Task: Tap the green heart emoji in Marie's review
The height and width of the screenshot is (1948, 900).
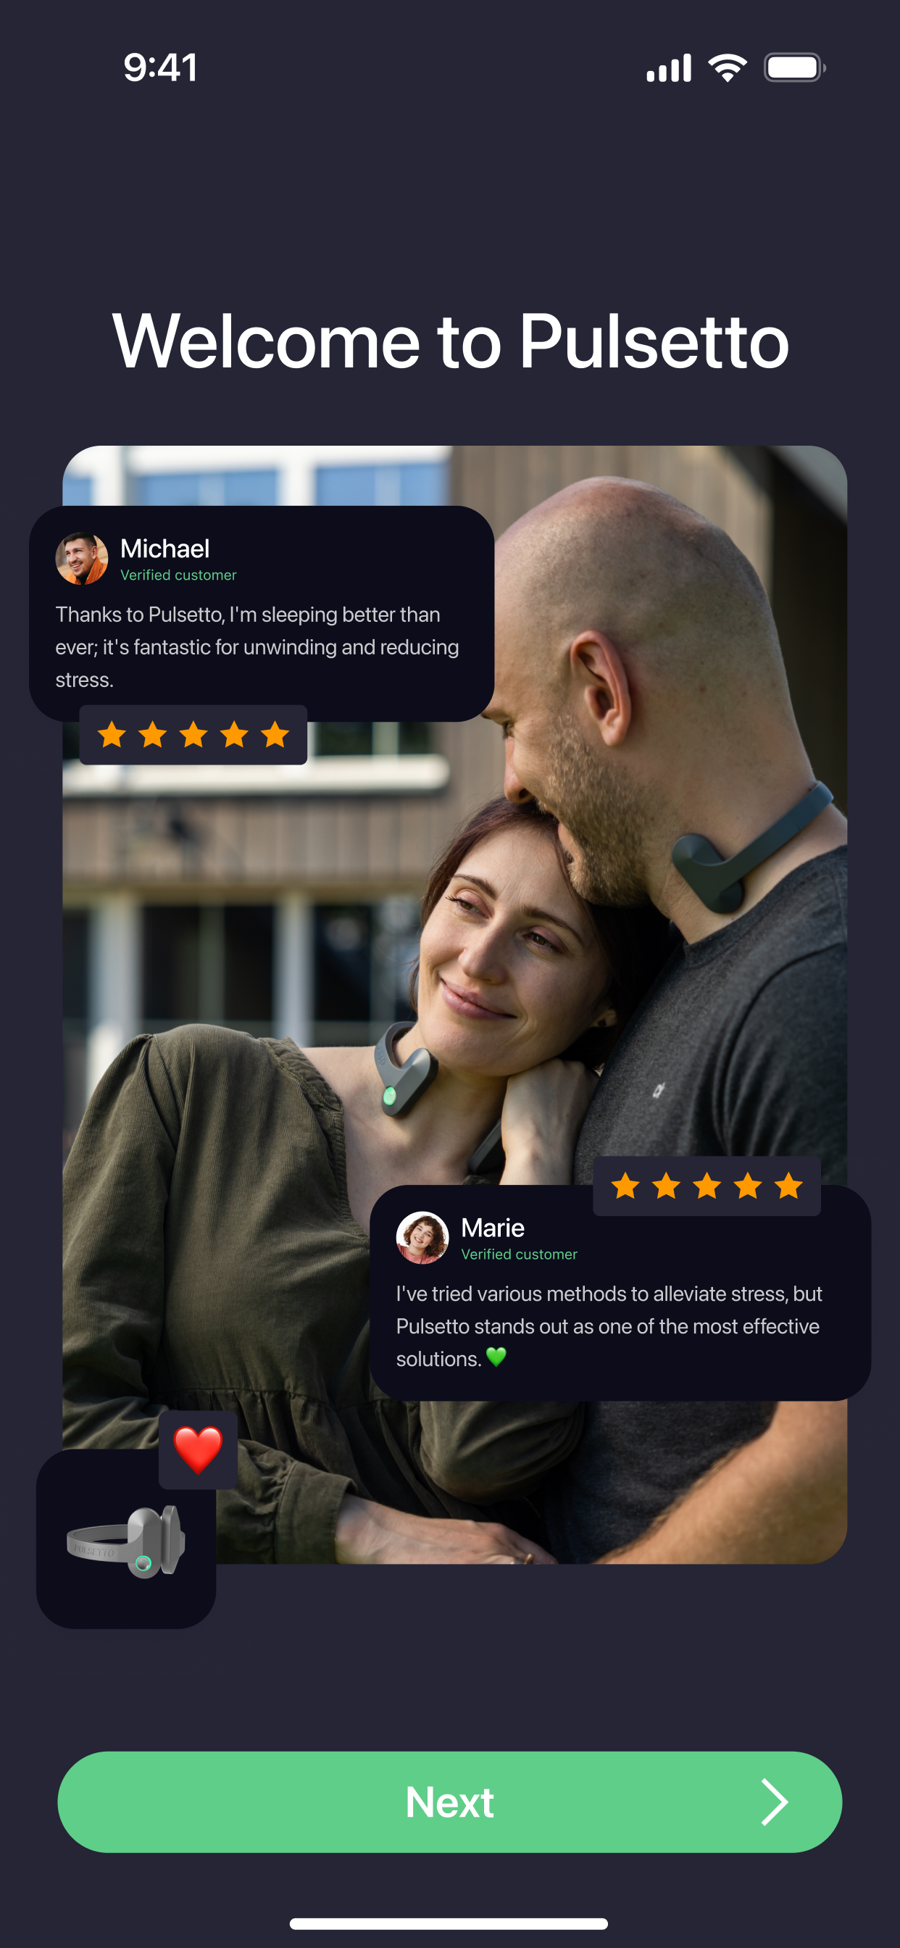Action: [496, 1357]
